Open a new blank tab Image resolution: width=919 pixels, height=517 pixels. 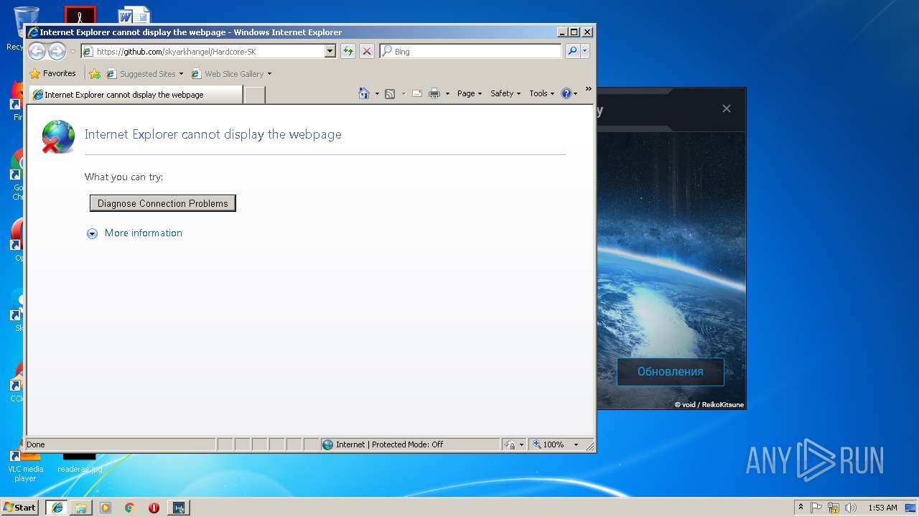[255, 95]
